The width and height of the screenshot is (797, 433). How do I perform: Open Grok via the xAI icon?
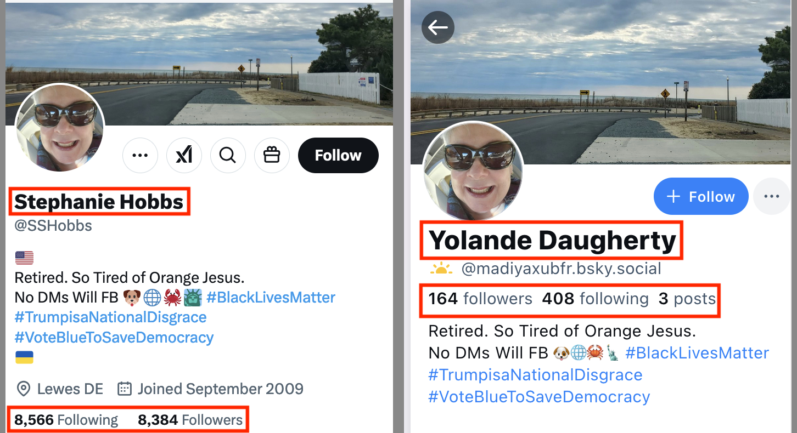tap(184, 156)
